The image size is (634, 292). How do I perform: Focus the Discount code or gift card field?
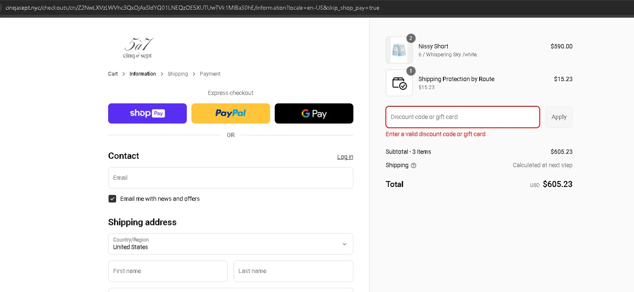[463, 117]
